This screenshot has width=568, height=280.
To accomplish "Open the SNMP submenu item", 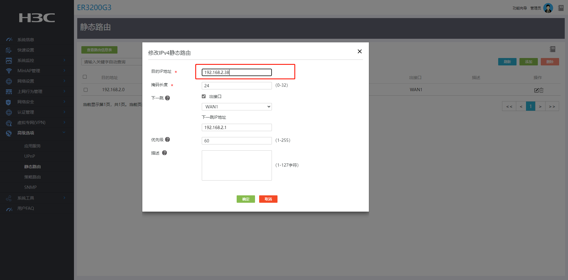I will [30, 187].
